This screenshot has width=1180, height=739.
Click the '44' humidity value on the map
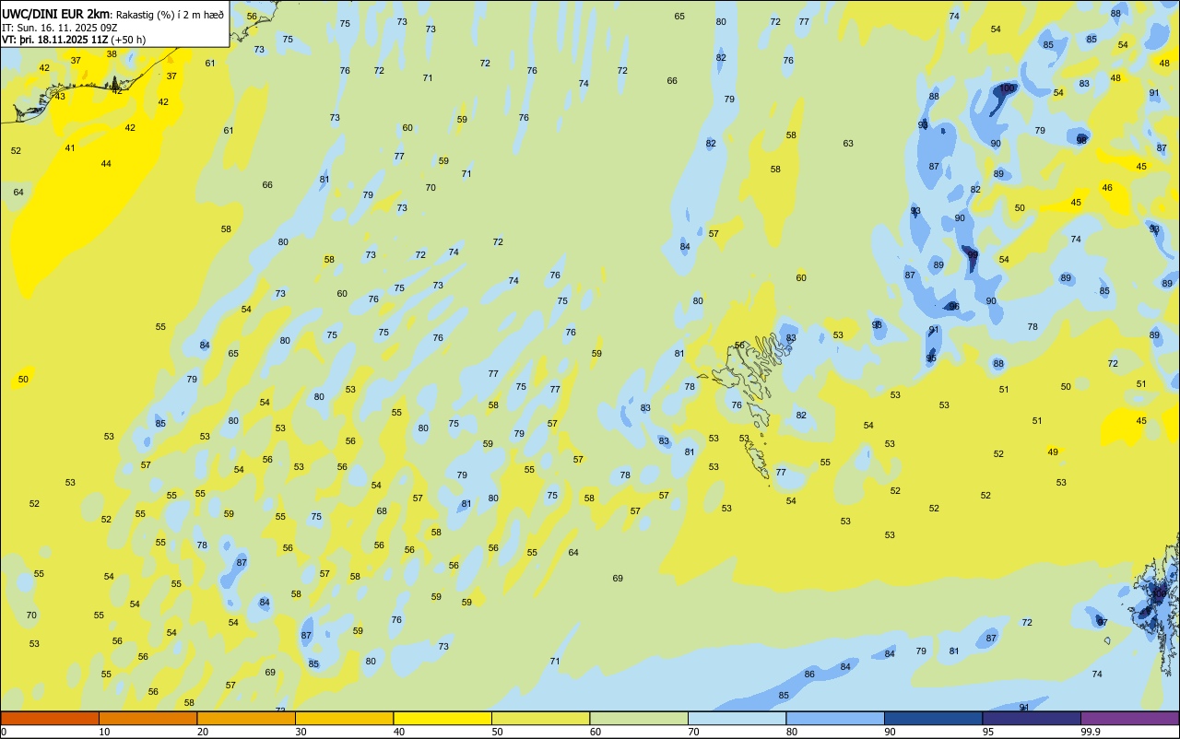click(106, 163)
